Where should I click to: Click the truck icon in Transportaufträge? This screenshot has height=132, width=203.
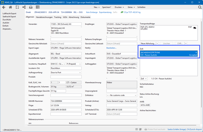195,27
